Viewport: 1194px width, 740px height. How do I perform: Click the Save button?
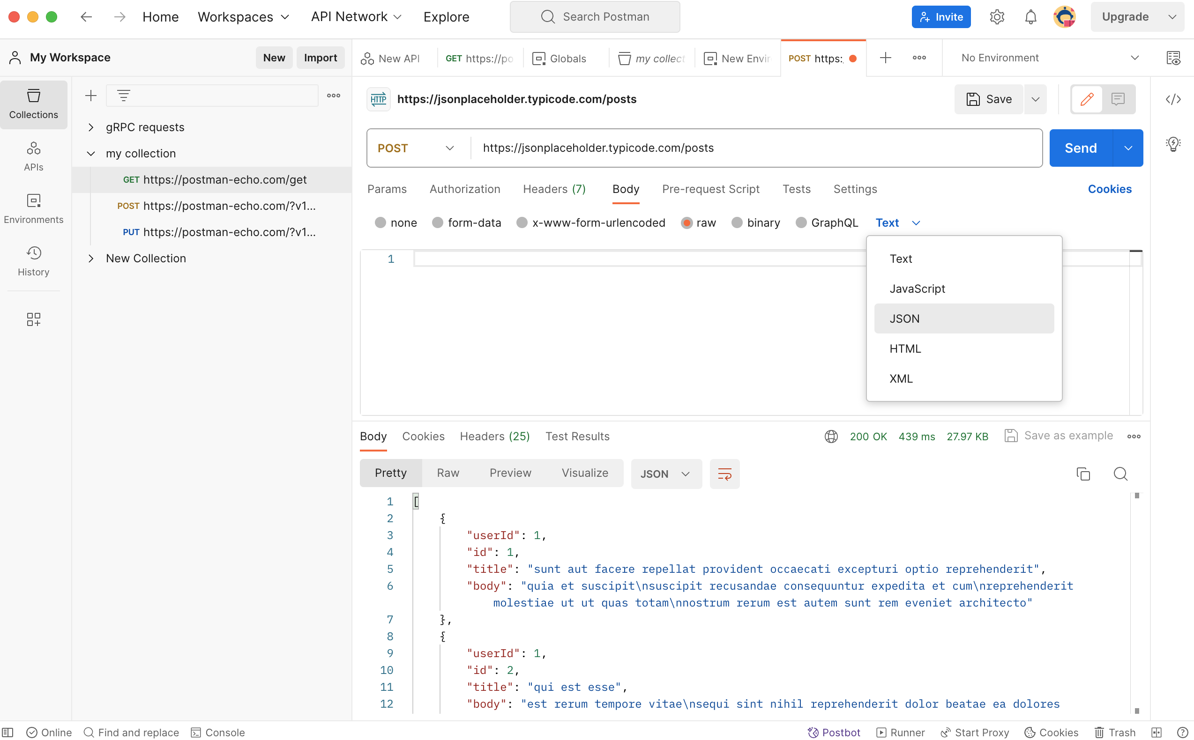(x=988, y=99)
